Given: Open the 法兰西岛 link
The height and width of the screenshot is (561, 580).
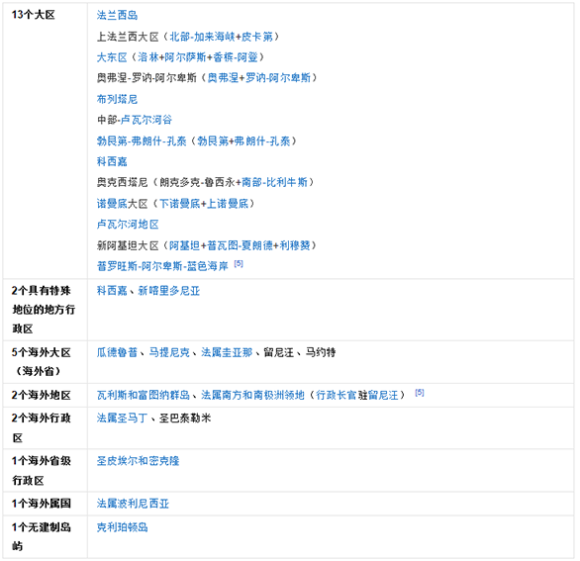Looking at the screenshot, I should [x=117, y=15].
